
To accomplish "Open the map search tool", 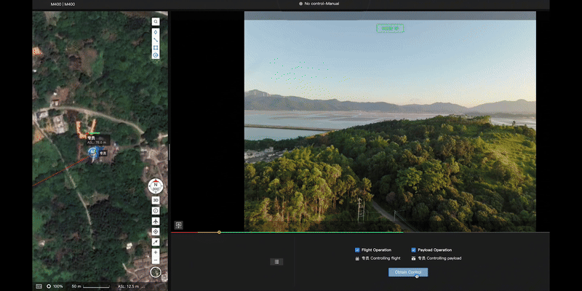I will 156,22.
